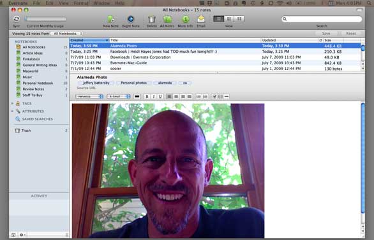The image size is (374, 240).
Task: Open the iSight Note camera tool
Action: click(x=131, y=19)
